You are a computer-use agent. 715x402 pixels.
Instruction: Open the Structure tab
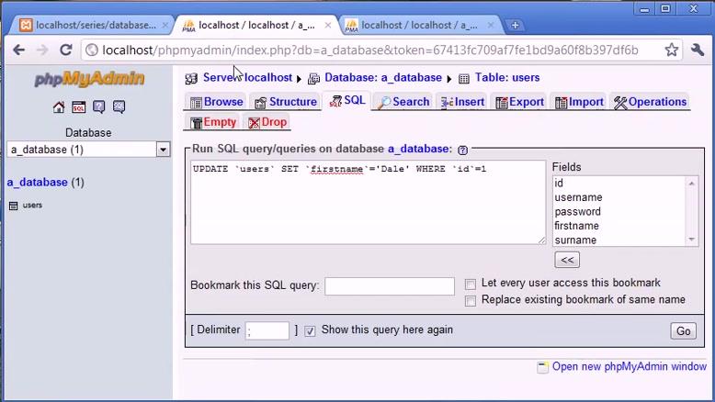[x=286, y=102]
